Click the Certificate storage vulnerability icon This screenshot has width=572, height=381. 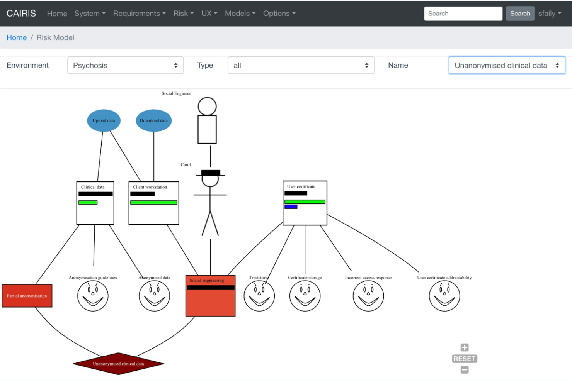coord(305,296)
